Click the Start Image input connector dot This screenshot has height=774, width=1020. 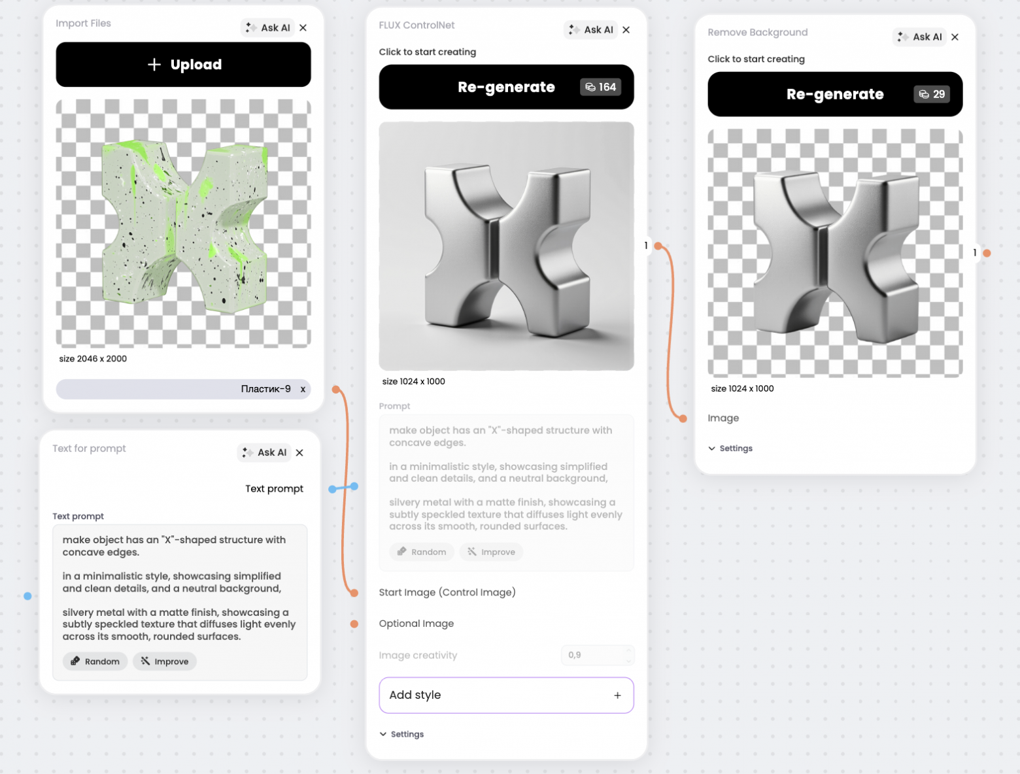(354, 593)
